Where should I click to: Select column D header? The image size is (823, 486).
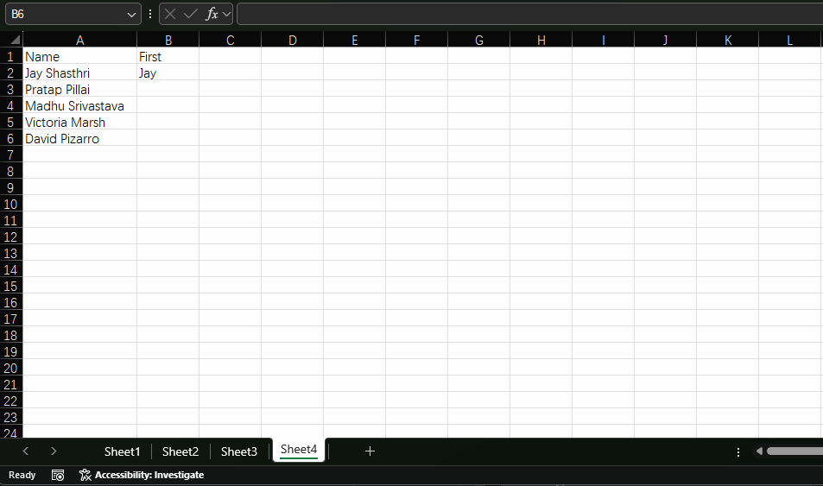click(x=293, y=41)
